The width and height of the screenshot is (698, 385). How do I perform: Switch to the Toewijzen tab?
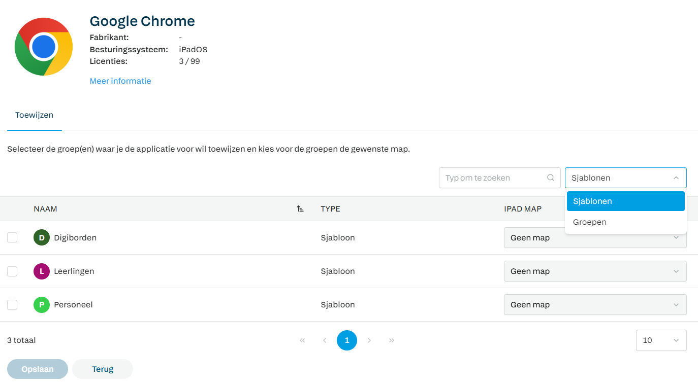(34, 115)
